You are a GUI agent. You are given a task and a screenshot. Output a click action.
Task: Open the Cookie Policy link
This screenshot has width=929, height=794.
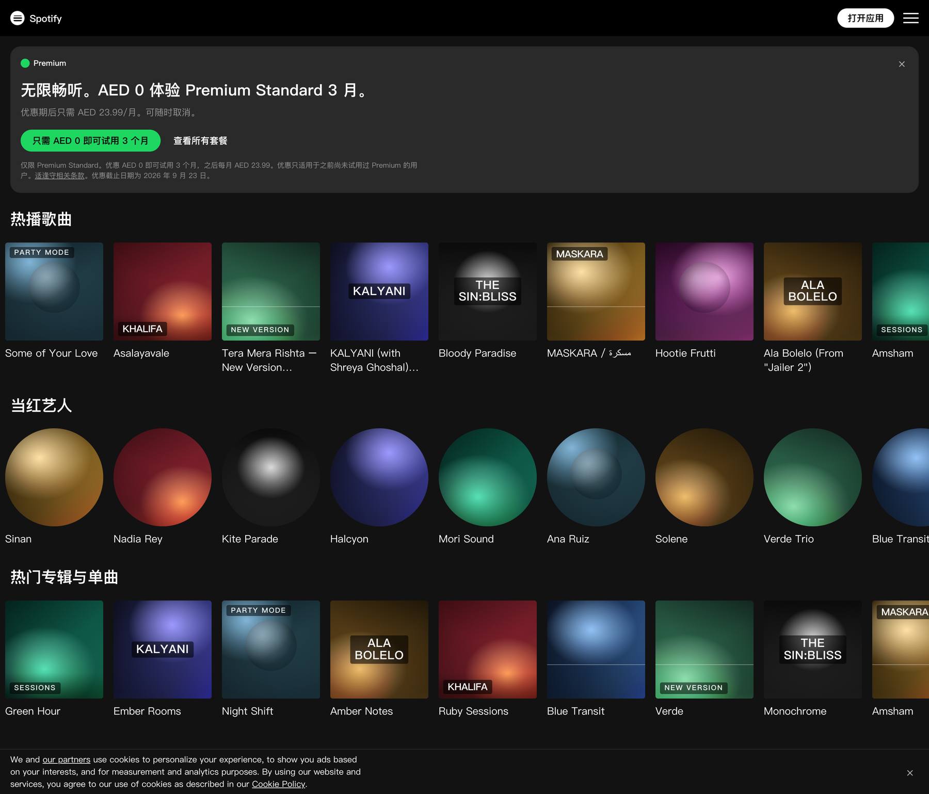(x=279, y=784)
